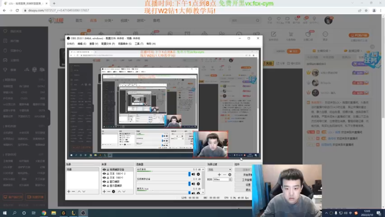Open 视频捕获设备 mixer channel gear settings
Viewport: 385px width, 217px height.
click(x=198, y=184)
